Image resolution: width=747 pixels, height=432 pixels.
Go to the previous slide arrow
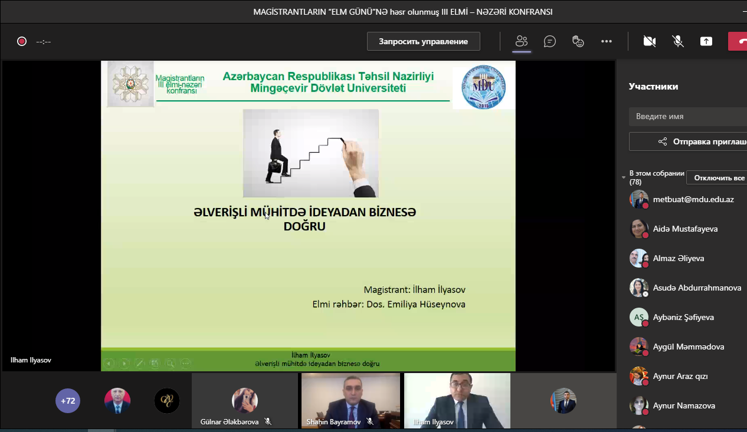tap(109, 364)
